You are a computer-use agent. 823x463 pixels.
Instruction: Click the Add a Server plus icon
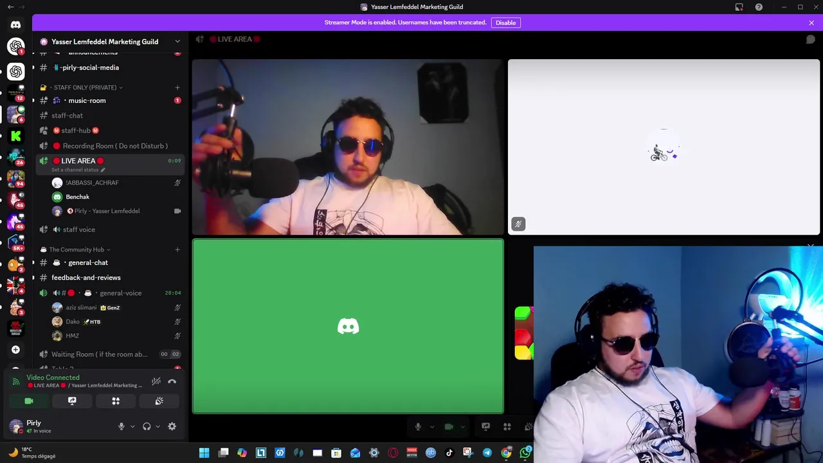tap(15, 350)
